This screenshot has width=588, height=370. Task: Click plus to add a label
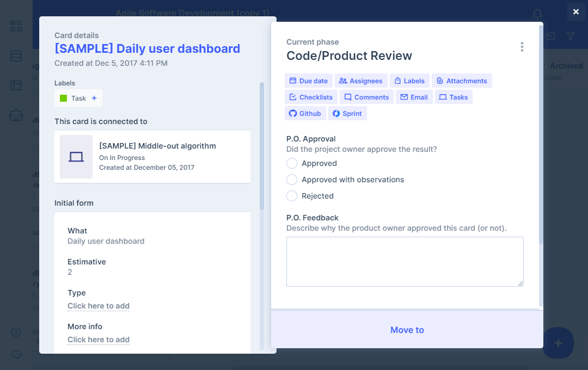94,98
